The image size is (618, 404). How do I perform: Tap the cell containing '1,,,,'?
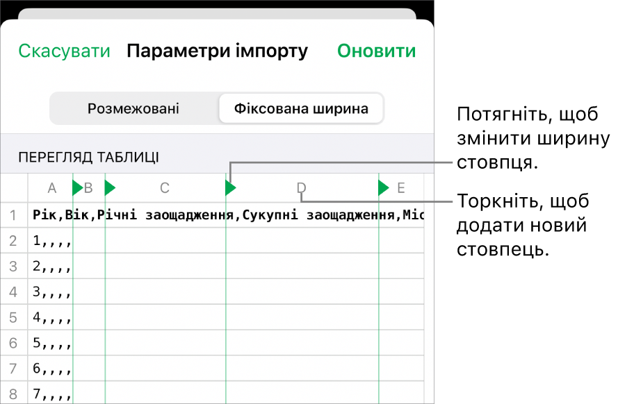coord(51,240)
